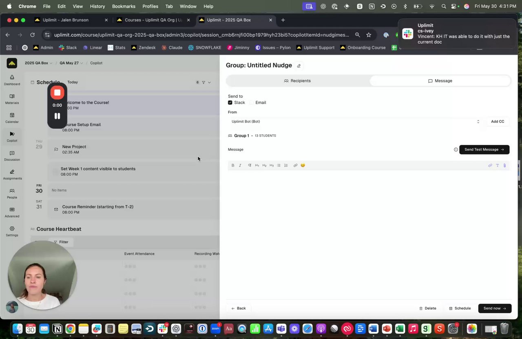Click the blue T text icon
This screenshot has width=522, height=339.
(497, 165)
